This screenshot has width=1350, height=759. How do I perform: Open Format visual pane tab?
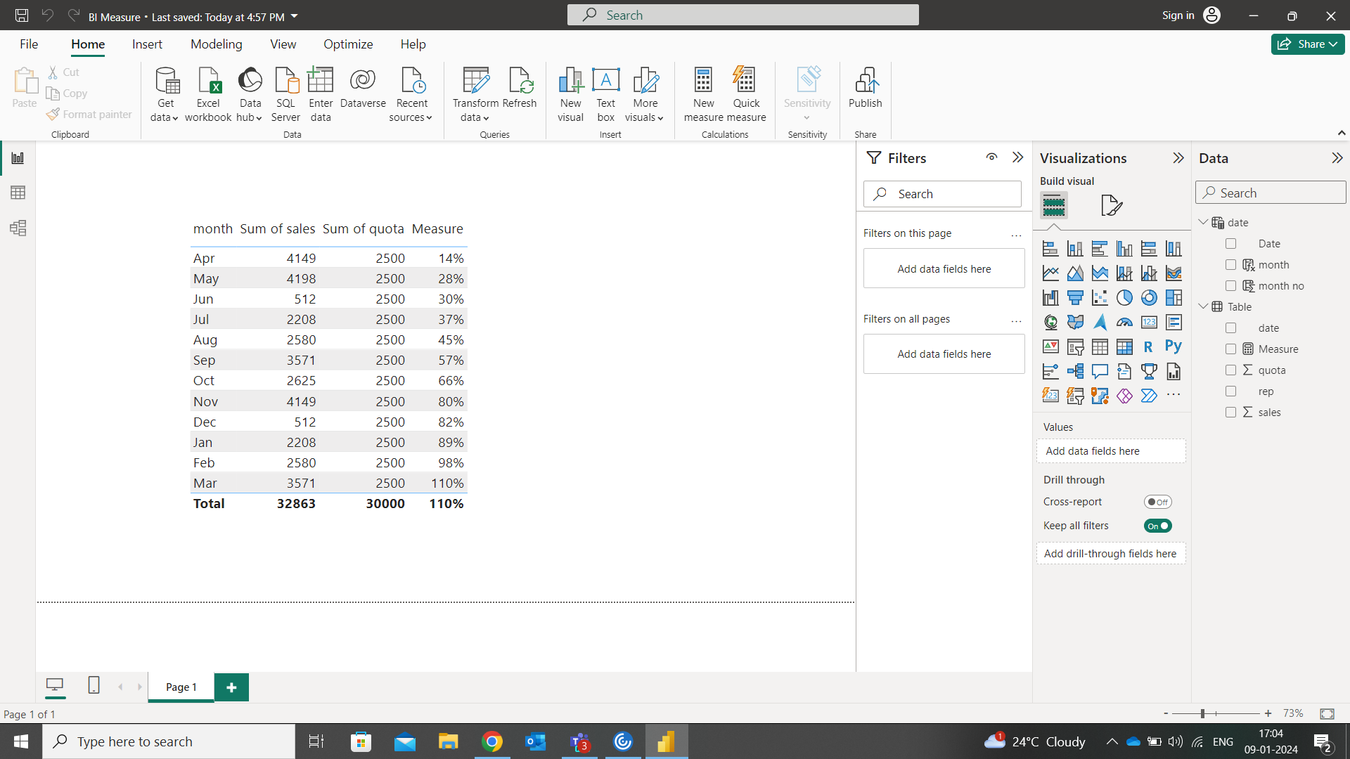point(1111,205)
